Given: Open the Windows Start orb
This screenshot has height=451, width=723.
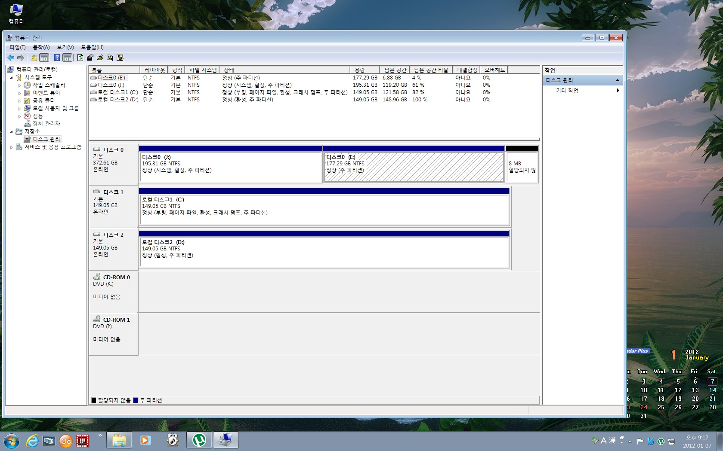Looking at the screenshot, I should (12, 441).
